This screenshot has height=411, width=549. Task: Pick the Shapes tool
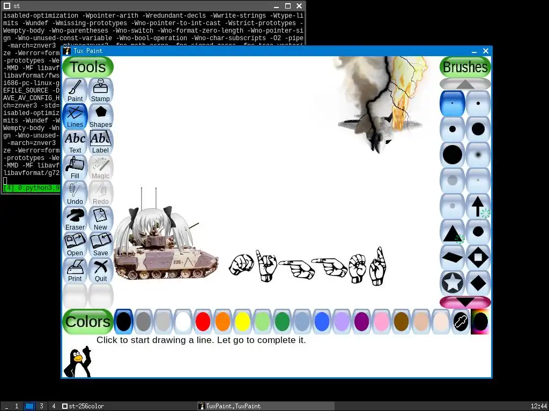pyautogui.click(x=100, y=116)
